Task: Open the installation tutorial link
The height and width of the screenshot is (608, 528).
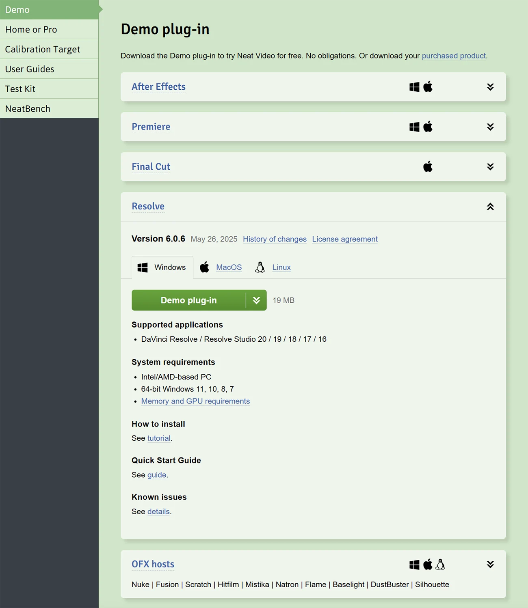Action: click(x=159, y=438)
